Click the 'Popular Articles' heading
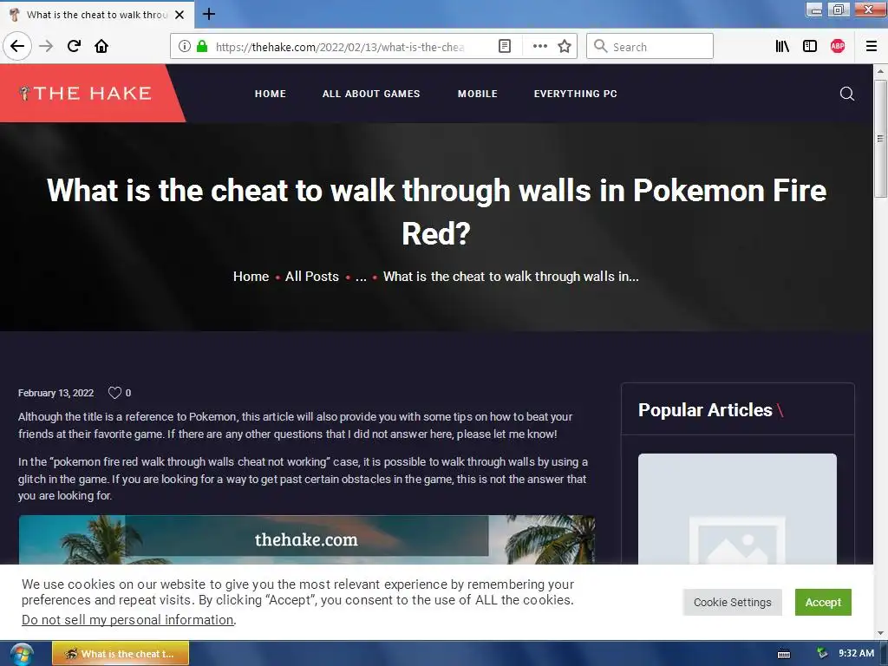The image size is (888, 666). point(705,409)
